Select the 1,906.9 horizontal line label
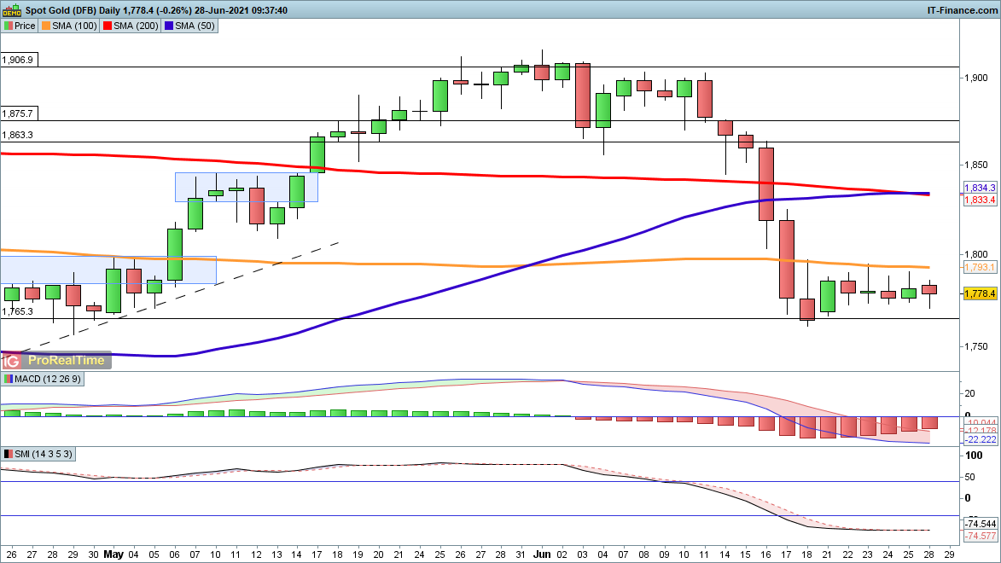Viewport: 1001px width, 563px height. click(x=17, y=61)
